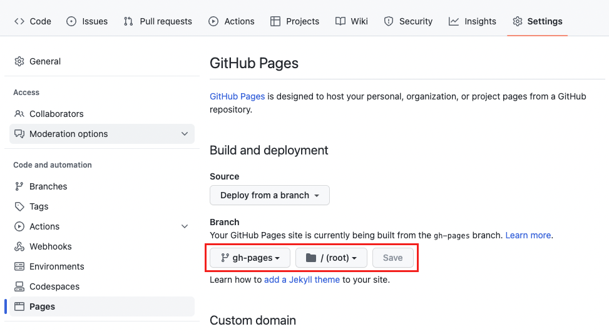
Task: Click the Pages browser icon in the sidebar
Action: [19, 306]
